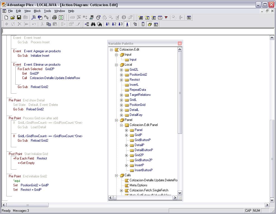Show level 3 with the arrow-3 icon
The width and height of the screenshot is (276, 214).
(x=121, y=24)
